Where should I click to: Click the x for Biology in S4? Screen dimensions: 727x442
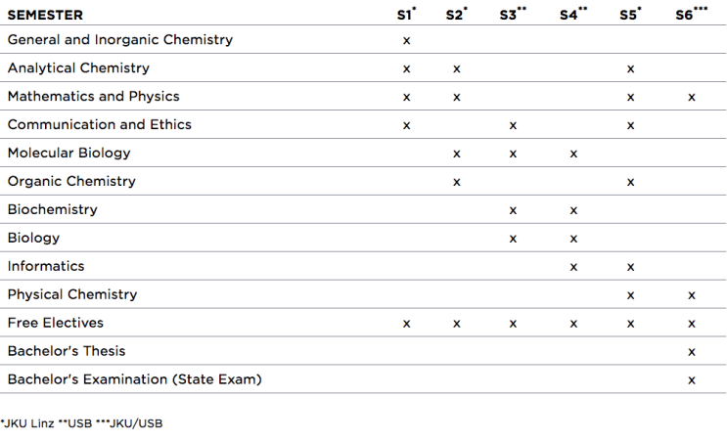573,239
